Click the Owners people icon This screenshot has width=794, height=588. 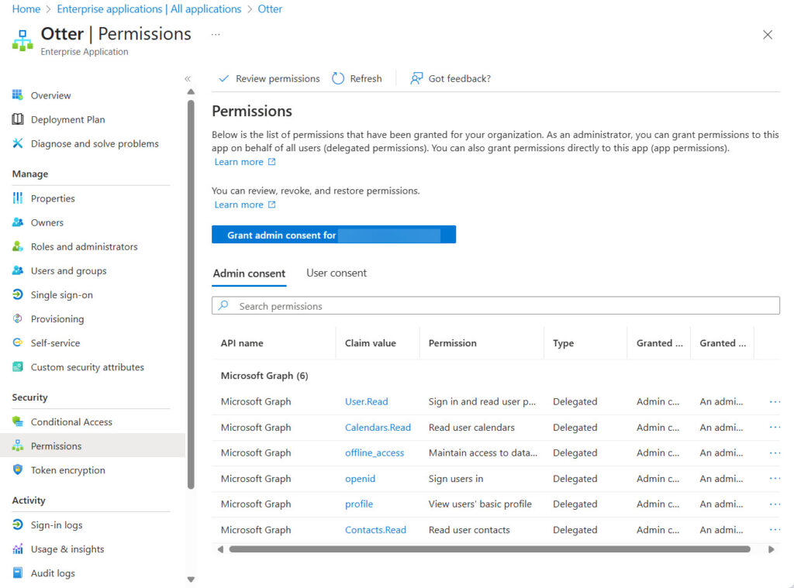pyautogui.click(x=18, y=222)
